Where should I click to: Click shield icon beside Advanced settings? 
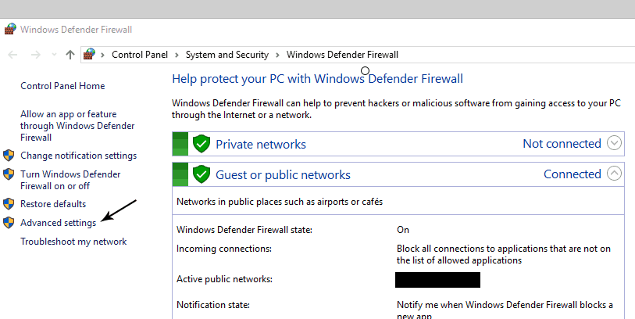click(x=9, y=223)
